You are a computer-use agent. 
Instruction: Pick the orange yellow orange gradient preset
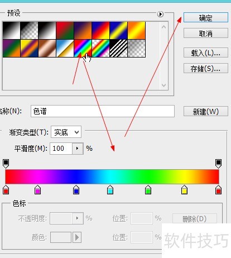pyautogui.click(x=136, y=30)
